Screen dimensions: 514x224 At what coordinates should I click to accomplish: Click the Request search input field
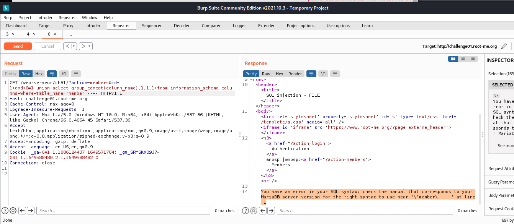click(x=124, y=211)
